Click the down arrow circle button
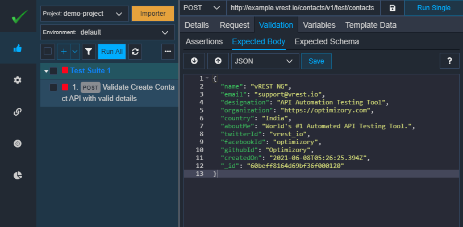463x227 pixels. tap(194, 61)
